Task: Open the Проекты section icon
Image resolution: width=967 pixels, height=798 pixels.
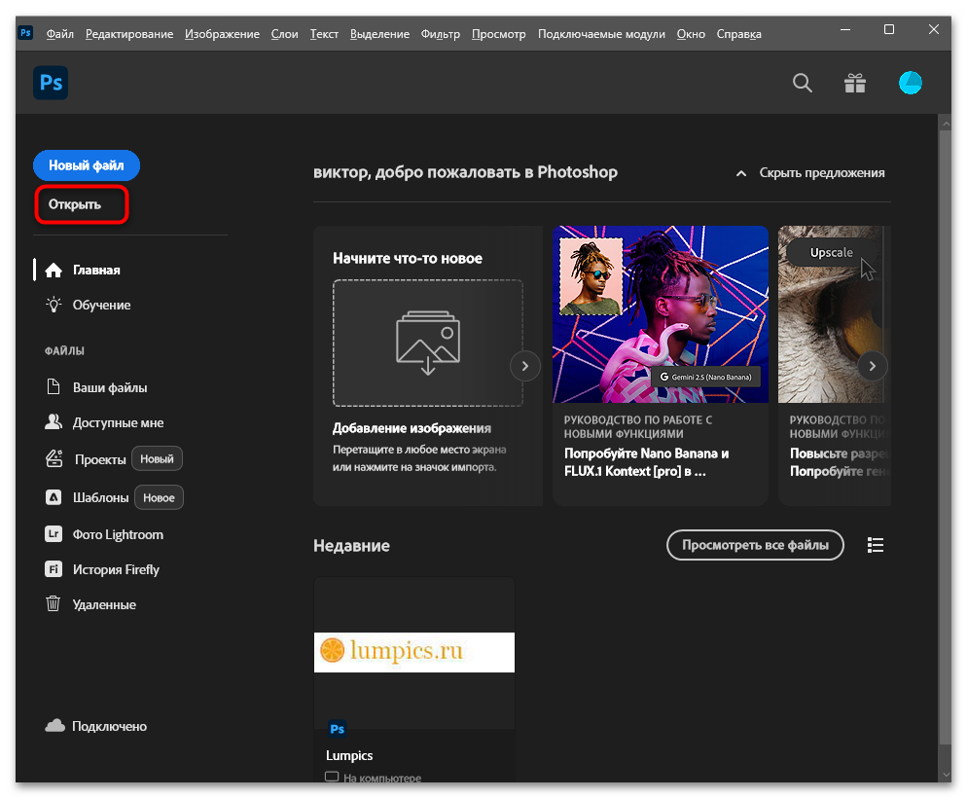Action: 53,457
